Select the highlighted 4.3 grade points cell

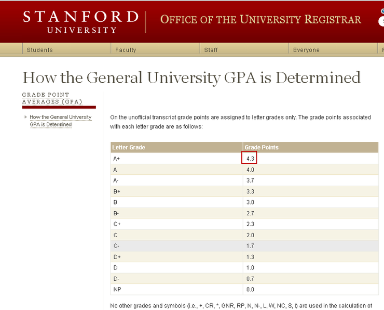[249, 158]
